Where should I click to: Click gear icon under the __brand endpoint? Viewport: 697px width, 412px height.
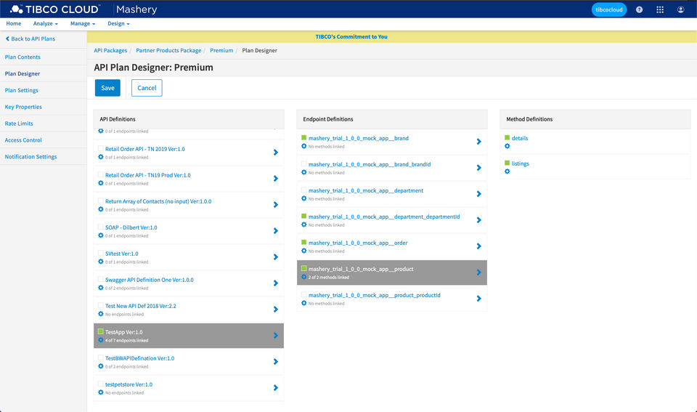click(304, 146)
